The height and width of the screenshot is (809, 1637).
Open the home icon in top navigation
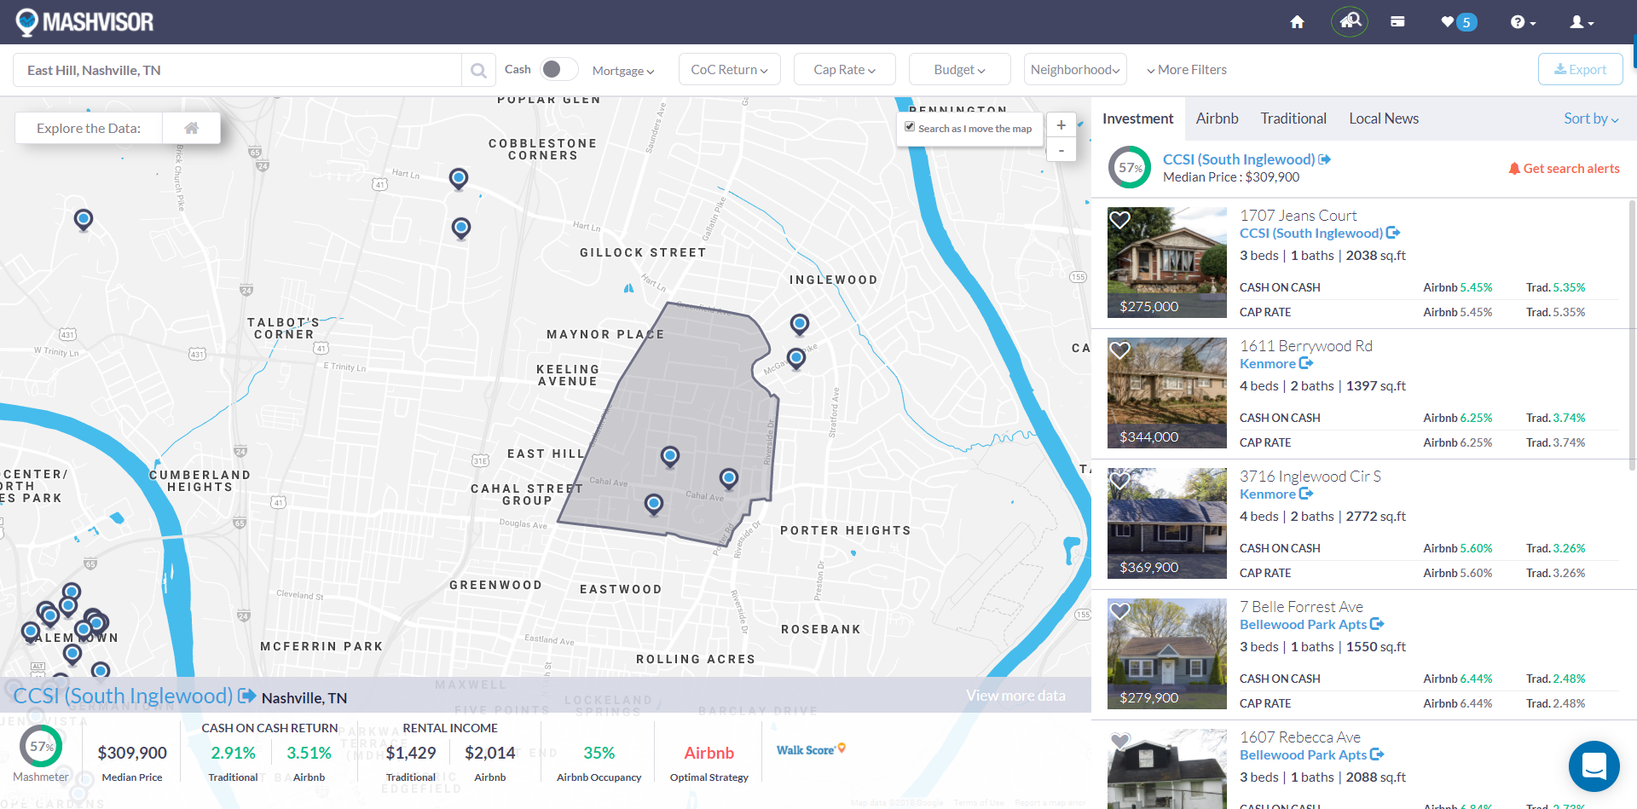tap(1297, 22)
